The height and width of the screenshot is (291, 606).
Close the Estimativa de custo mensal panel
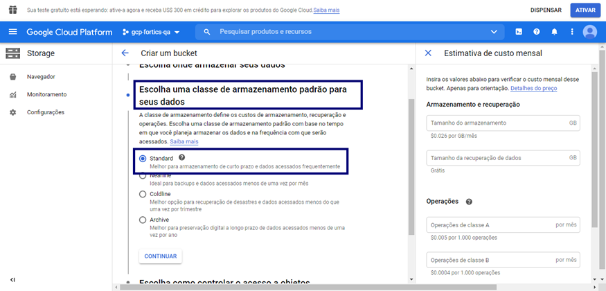click(x=428, y=53)
